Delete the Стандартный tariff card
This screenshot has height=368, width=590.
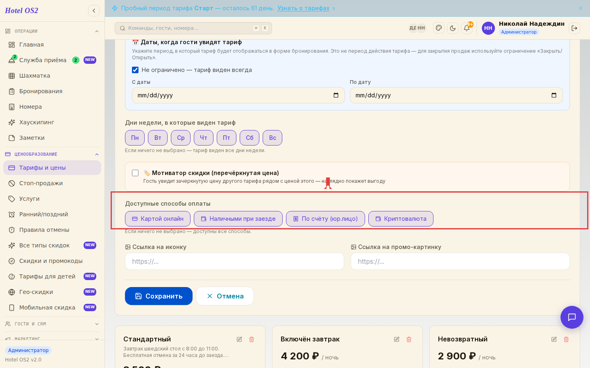point(252,339)
